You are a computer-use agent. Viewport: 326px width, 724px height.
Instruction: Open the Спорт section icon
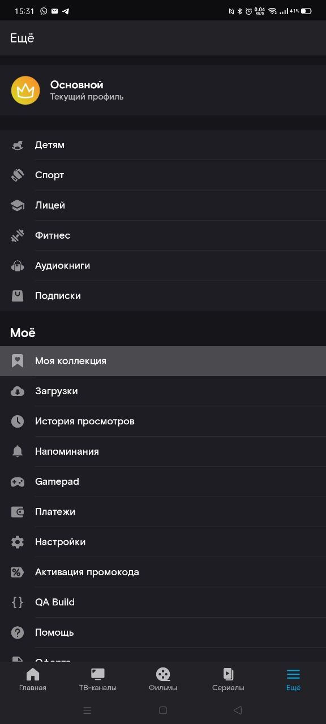coord(18,175)
